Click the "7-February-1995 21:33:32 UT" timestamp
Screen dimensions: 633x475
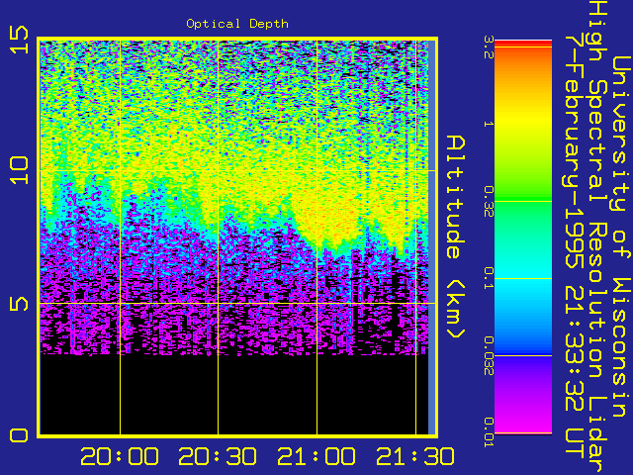tap(574, 246)
